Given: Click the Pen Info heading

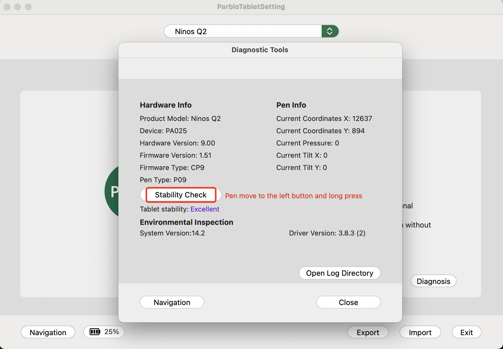Looking at the screenshot, I should (291, 105).
